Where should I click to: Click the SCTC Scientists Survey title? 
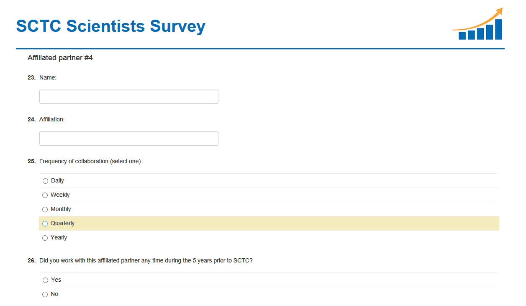(x=110, y=26)
